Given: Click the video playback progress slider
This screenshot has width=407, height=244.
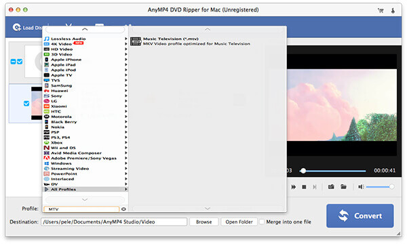Looking at the screenshot, I should (x=333, y=171).
